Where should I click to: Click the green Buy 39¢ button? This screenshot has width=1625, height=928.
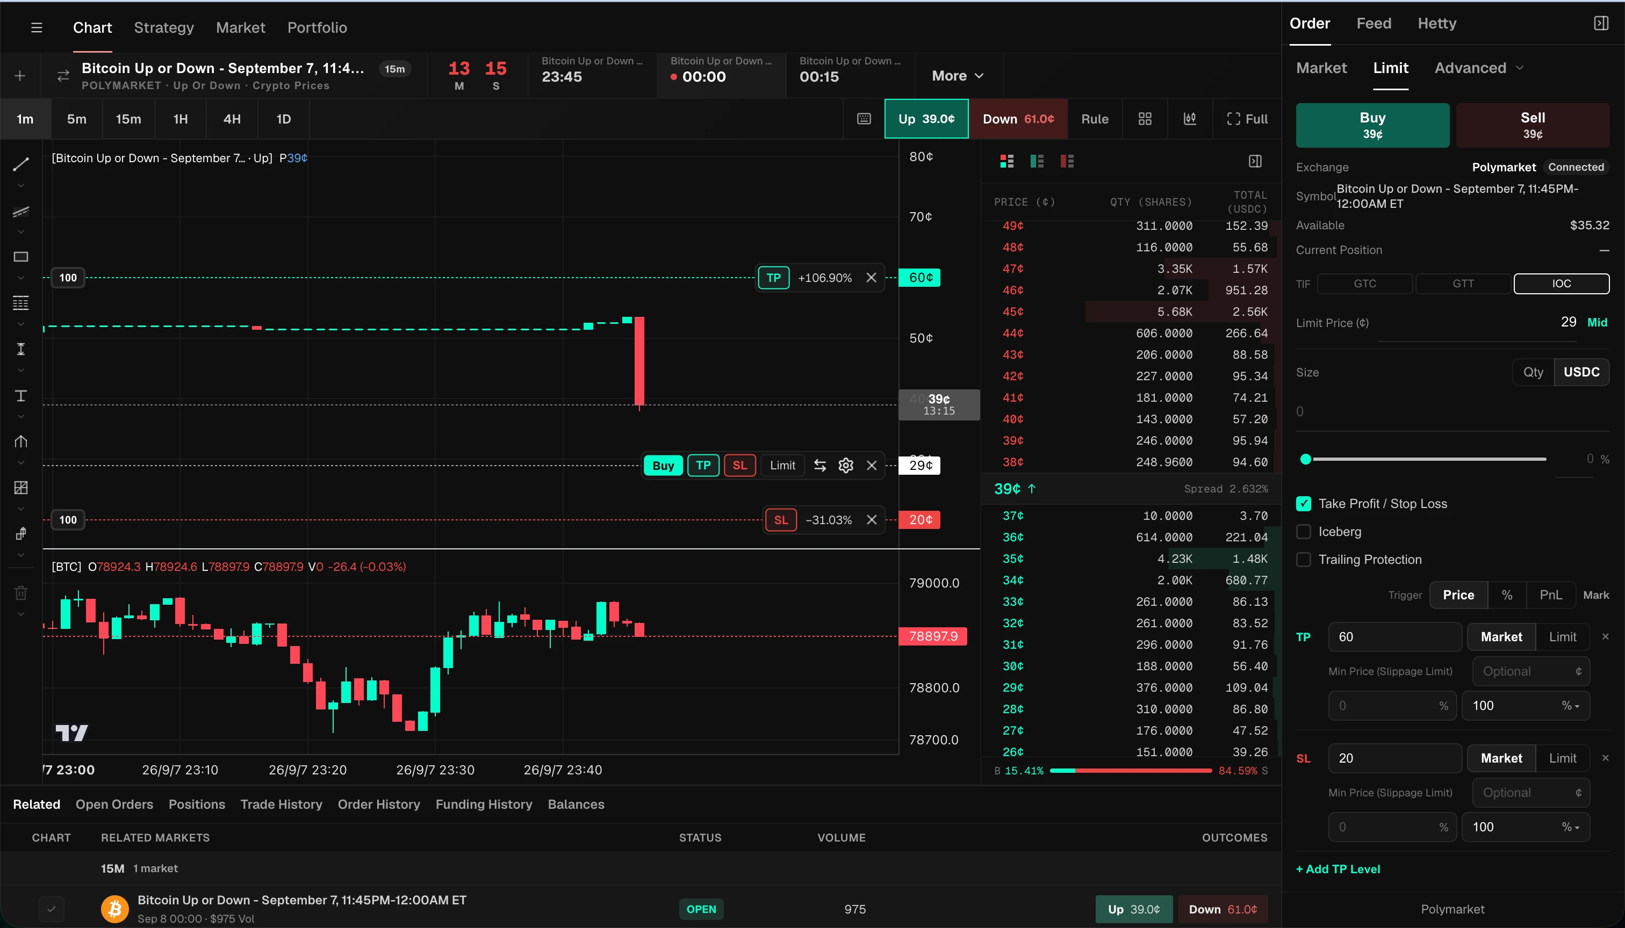[1372, 125]
